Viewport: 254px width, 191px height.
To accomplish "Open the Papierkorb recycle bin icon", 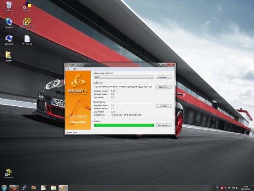I will (9, 5).
